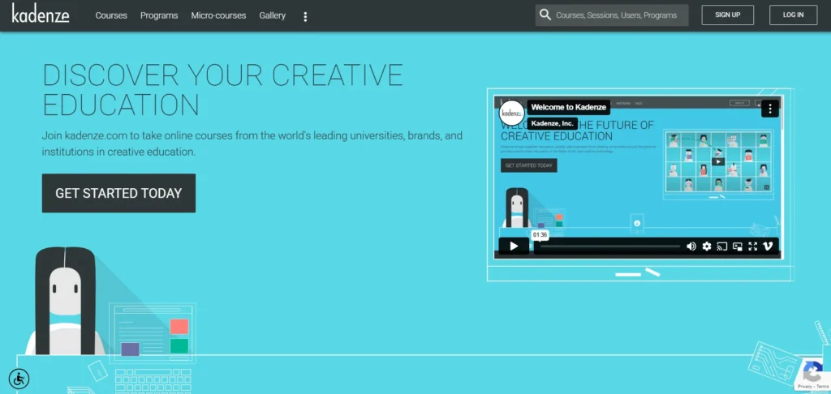Expand the navbar more options dots

pos(305,16)
